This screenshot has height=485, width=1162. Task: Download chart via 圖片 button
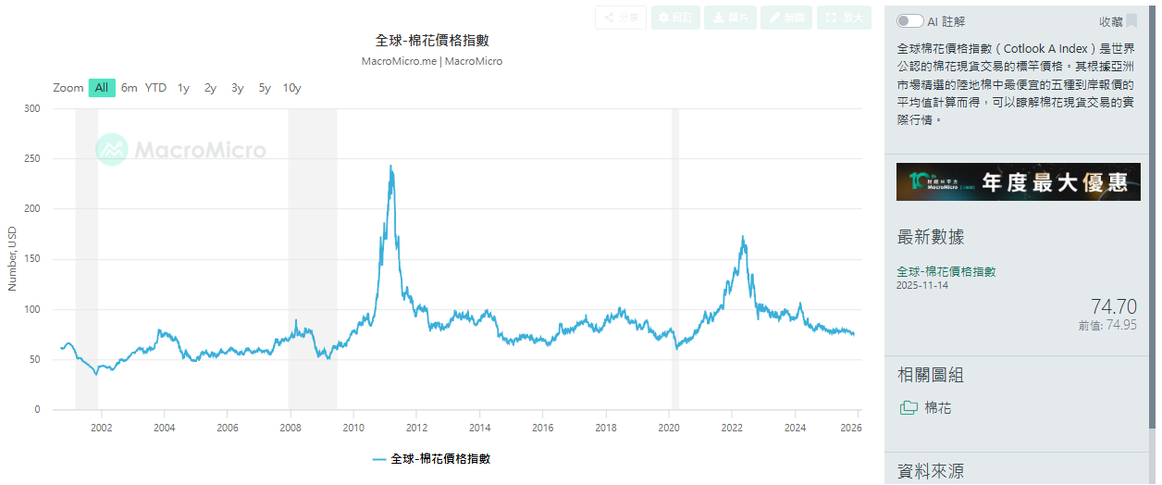[x=729, y=18]
